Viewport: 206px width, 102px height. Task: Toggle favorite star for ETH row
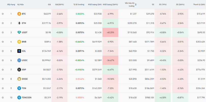pos(3,23)
